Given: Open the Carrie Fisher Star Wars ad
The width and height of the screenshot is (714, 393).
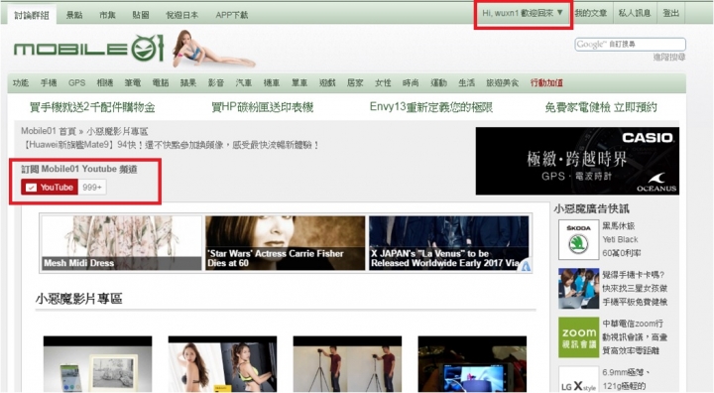Looking at the screenshot, I should pyautogui.click(x=285, y=243).
